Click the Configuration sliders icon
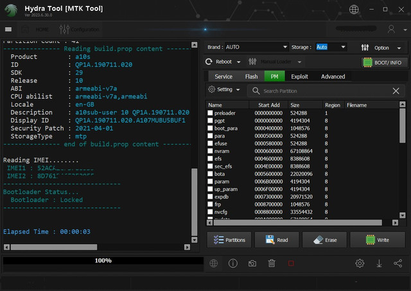Screen dimensions: 411x291 pyautogui.click(x=64, y=30)
